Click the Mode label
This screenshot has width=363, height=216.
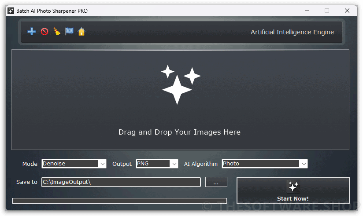point(30,164)
